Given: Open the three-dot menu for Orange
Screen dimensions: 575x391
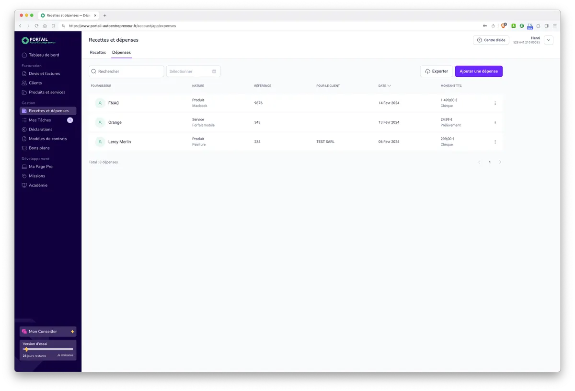Looking at the screenshot, I should (495, 122).
